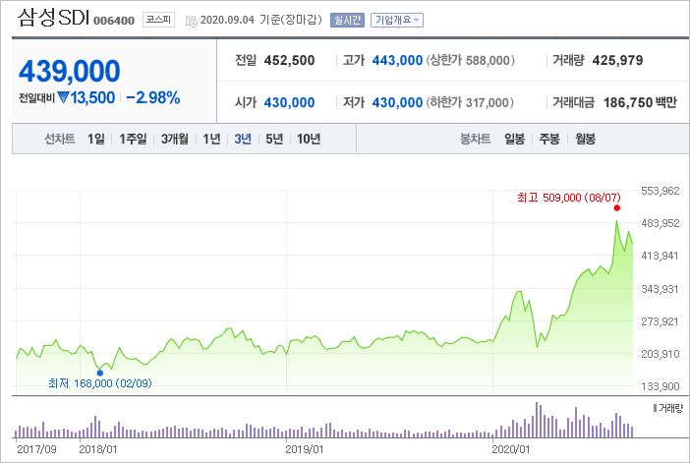Click the 553,962 price axis label
This screenshot has width=690, height=463.
(x=661, y=191)
